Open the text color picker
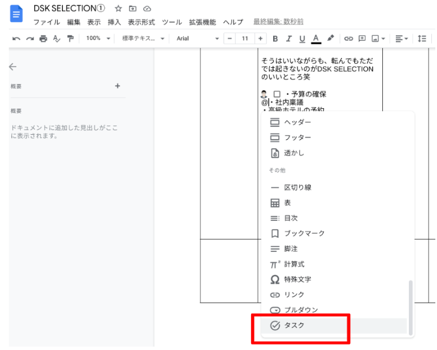The image size is (437, 350). [x=316, y=39]
